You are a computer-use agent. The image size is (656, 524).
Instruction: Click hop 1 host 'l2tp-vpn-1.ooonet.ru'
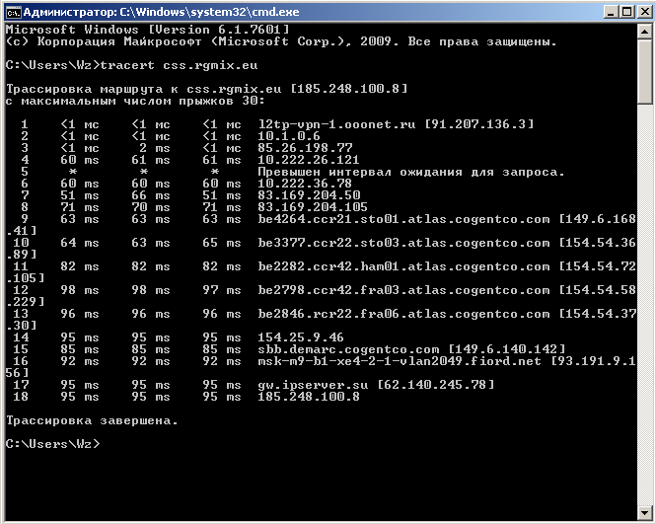[x=336, y=124]
